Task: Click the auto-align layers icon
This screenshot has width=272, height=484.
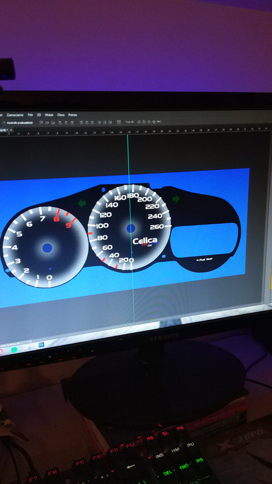Action: (x=118, y=122)
